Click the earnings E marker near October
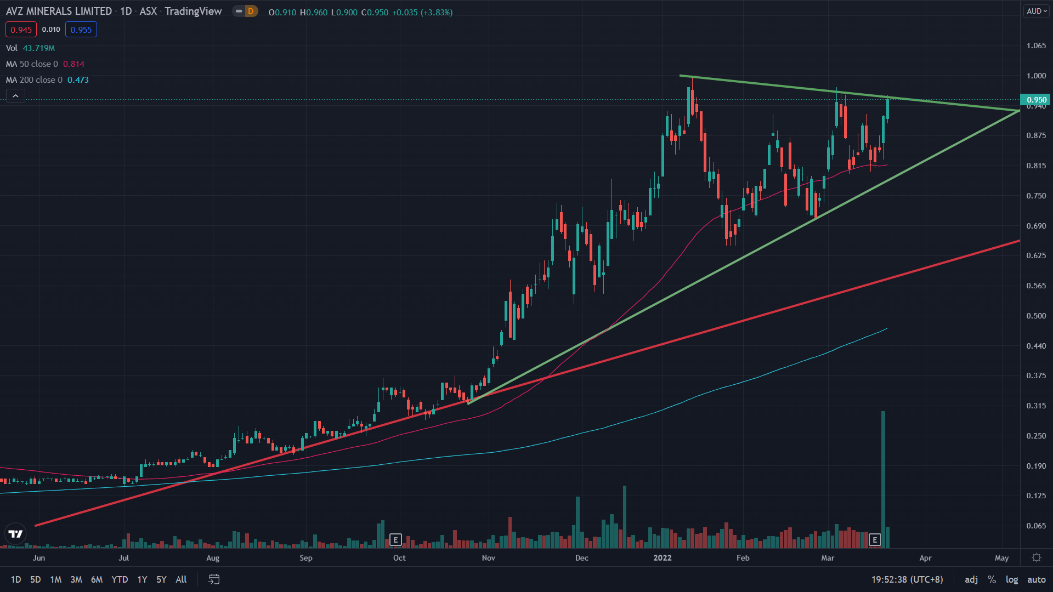1053x592 pixels. point(395,540)
